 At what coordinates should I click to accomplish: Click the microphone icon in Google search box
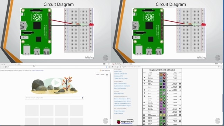point(82,98)
